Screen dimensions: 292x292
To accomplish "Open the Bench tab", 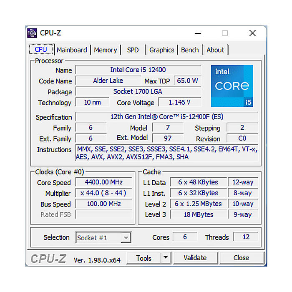I will 190,50.
